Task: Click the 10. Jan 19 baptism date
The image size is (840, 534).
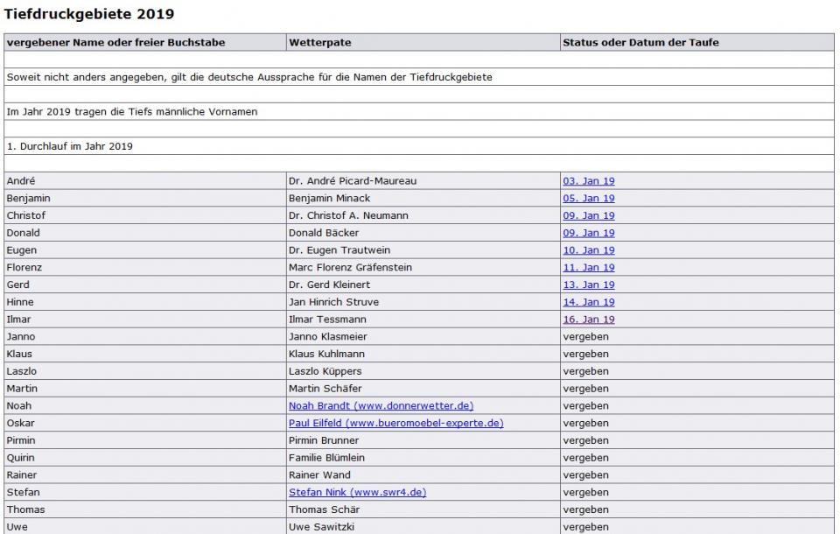Action: pos(588,250)
